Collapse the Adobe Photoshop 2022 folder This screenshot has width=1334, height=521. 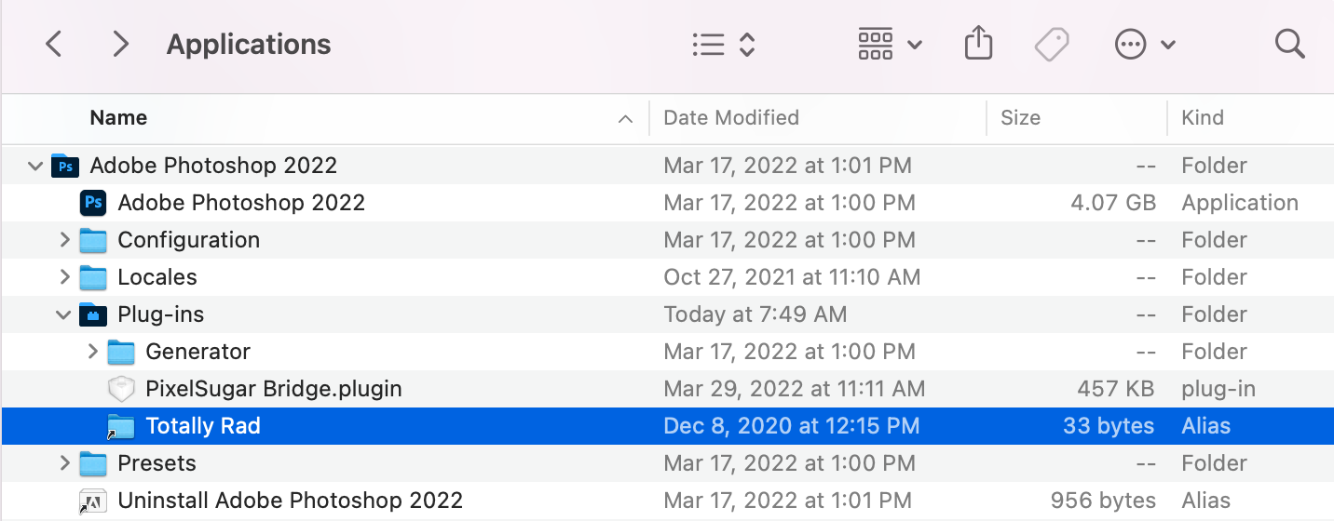[x=35, y=167]
